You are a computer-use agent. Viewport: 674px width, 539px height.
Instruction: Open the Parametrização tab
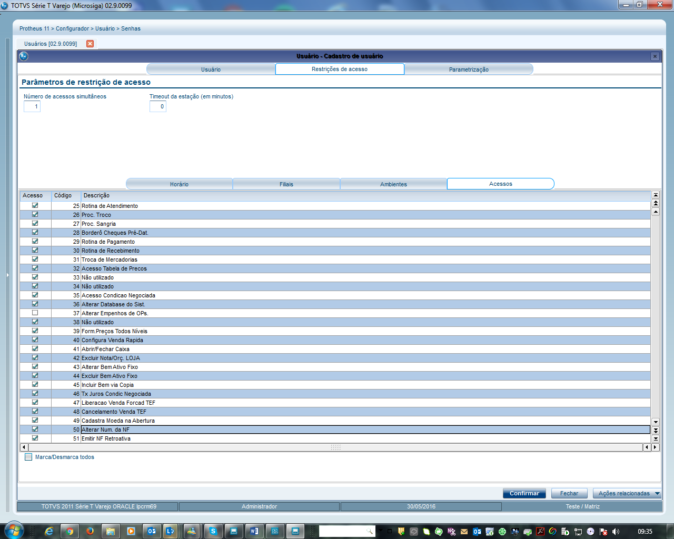pos(469,69)
